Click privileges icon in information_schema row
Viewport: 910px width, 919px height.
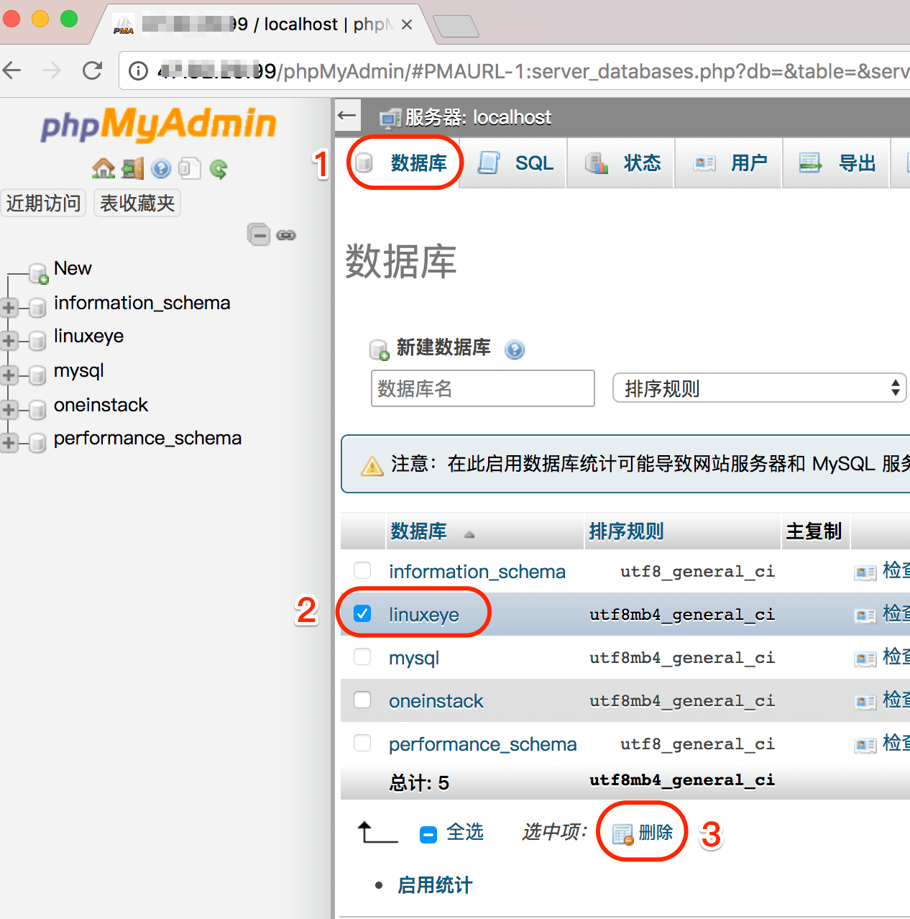(865, 572)
